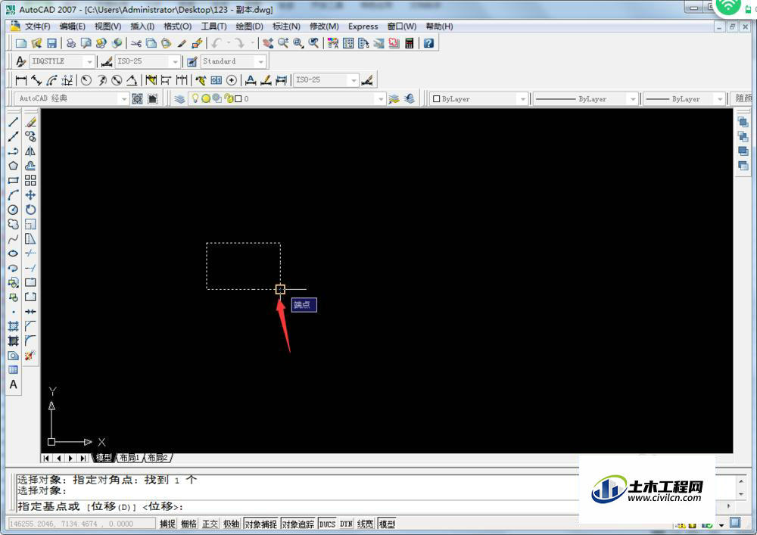Click the Explode modify tool
Screen dimensions: 757x535
[x=30, y=356]
